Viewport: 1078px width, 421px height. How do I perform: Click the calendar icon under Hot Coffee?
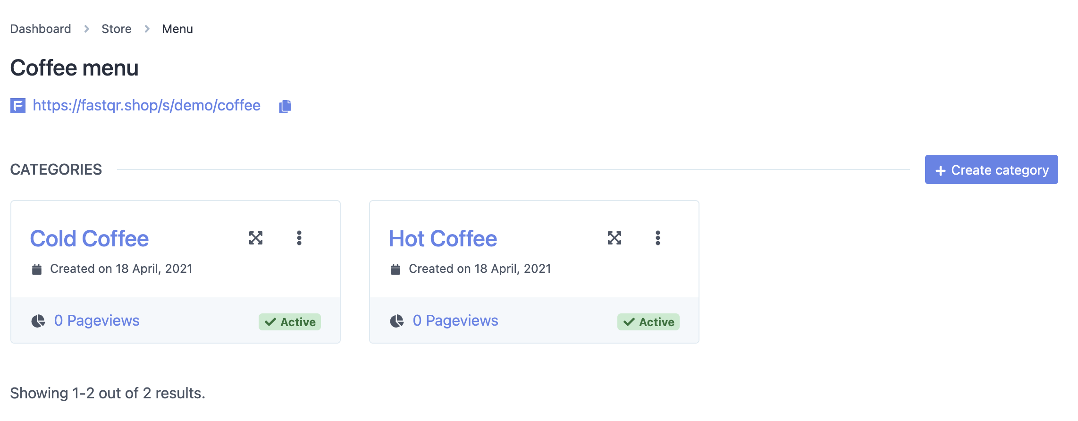click(x=396, y=269)
